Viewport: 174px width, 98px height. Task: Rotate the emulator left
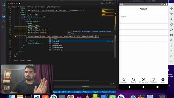[171, 24]
